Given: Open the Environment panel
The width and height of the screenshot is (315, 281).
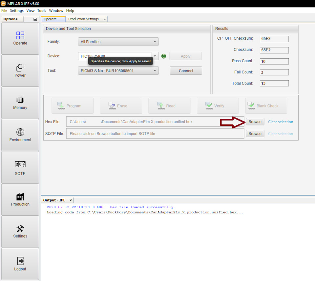Looking at the screenshot, I should [20, 135].
